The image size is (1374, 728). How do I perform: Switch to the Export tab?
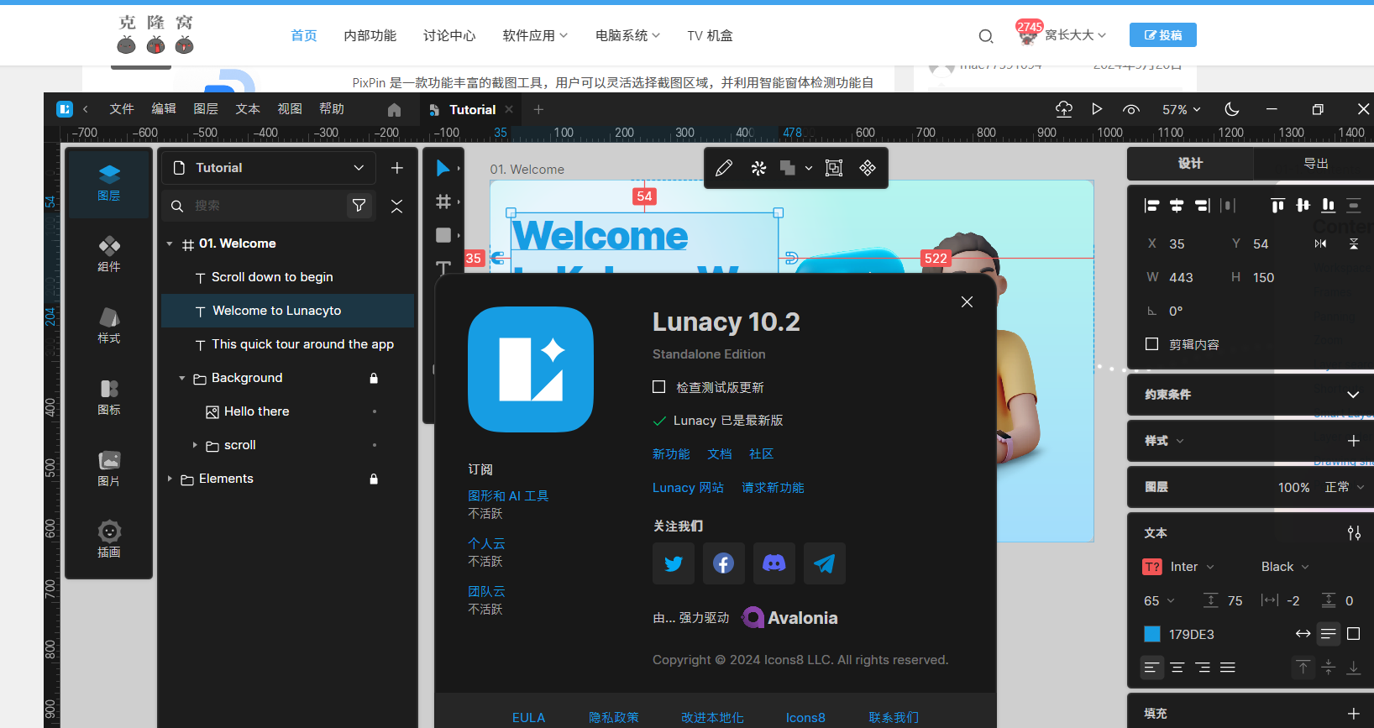click(x=1315, y=164)
